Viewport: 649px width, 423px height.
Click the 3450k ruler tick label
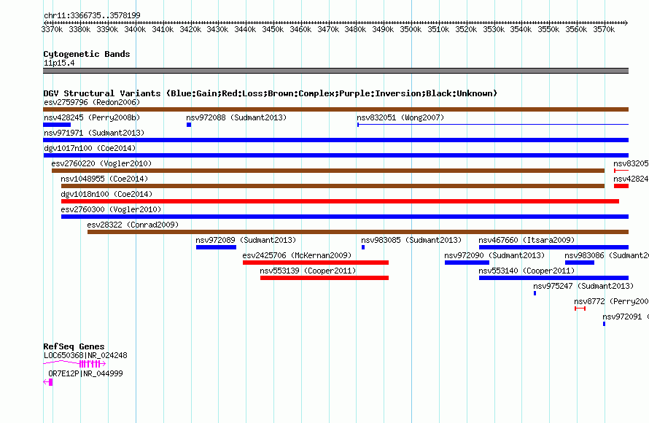pyautogui.click(x=273, y=29)
